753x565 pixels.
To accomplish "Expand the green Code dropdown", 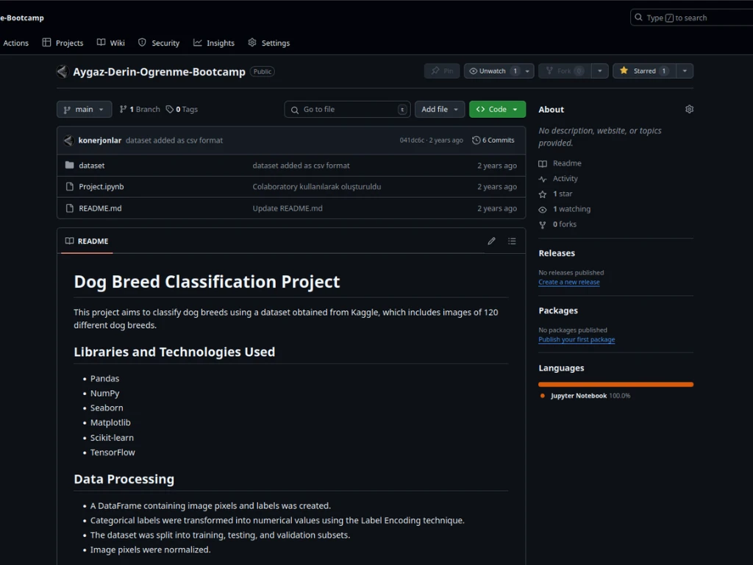I will coord(497,110).
